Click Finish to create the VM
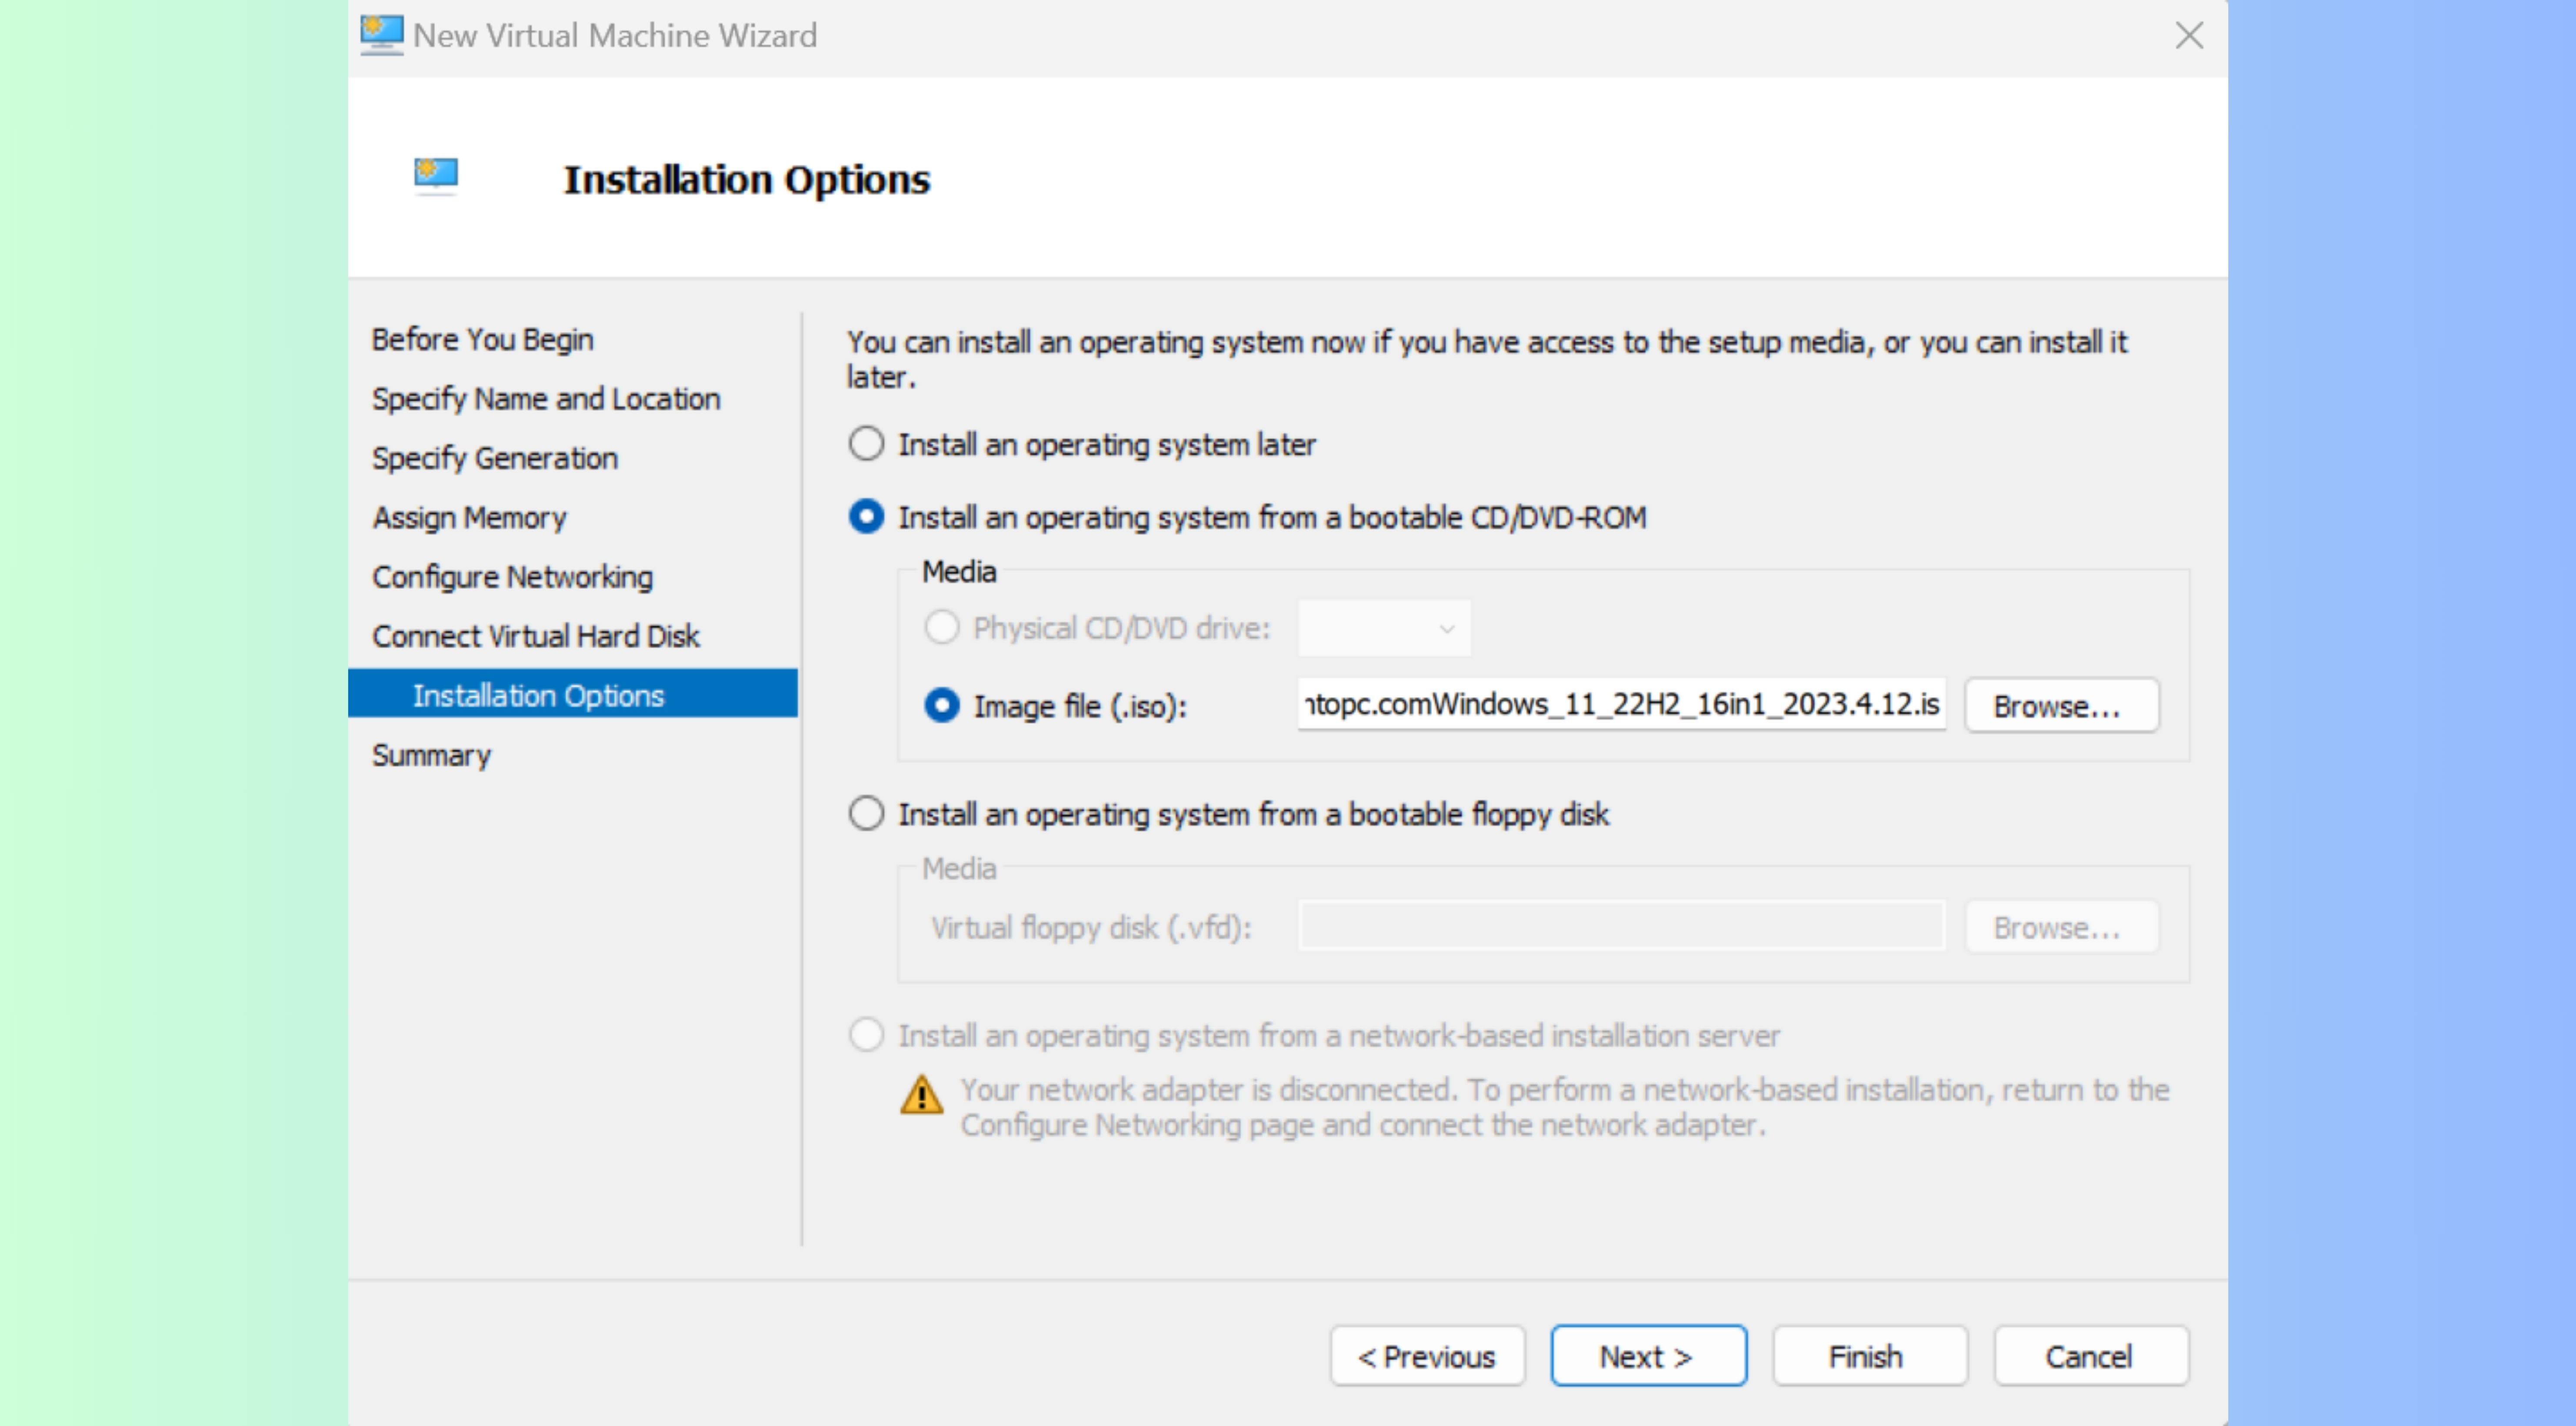Image resolution: width=2576 pixels, height=1426 pixels. (x=1869, y=1356)
